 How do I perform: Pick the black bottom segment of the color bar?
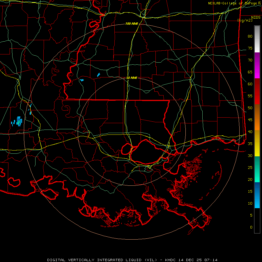click(x=257, y=221)
